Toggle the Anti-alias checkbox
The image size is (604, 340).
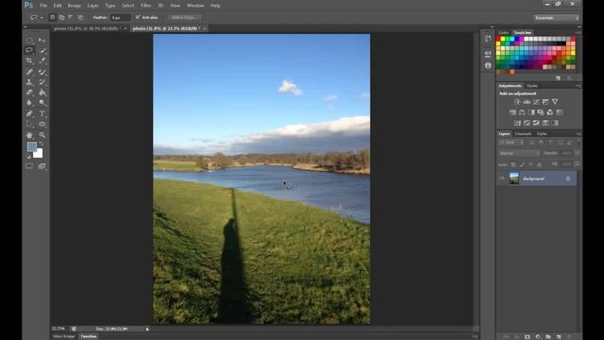138,17
